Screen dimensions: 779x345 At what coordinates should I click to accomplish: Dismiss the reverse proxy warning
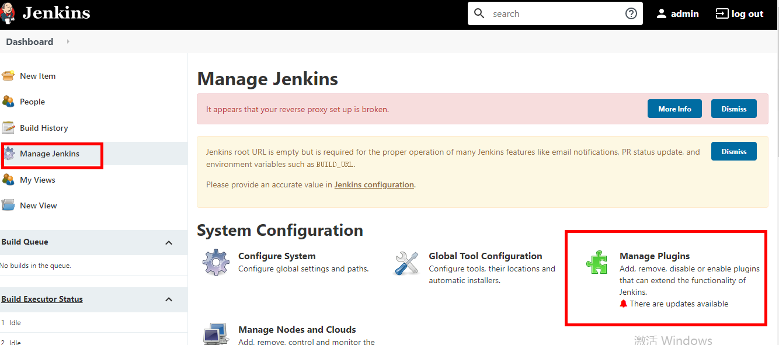pos(733,109)
